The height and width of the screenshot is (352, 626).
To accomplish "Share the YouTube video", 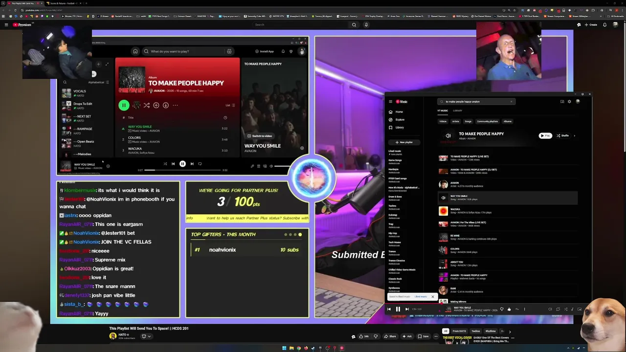I will pos(390,336).
